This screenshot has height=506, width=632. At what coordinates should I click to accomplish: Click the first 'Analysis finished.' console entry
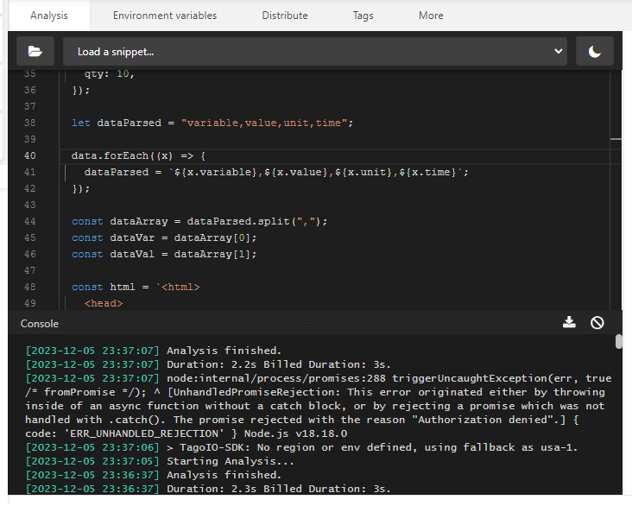coord(224,351)
